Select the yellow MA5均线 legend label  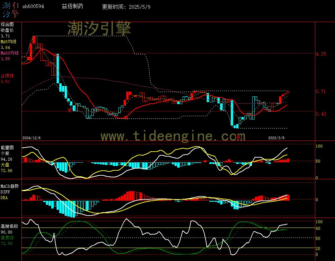tap(9, 41)
